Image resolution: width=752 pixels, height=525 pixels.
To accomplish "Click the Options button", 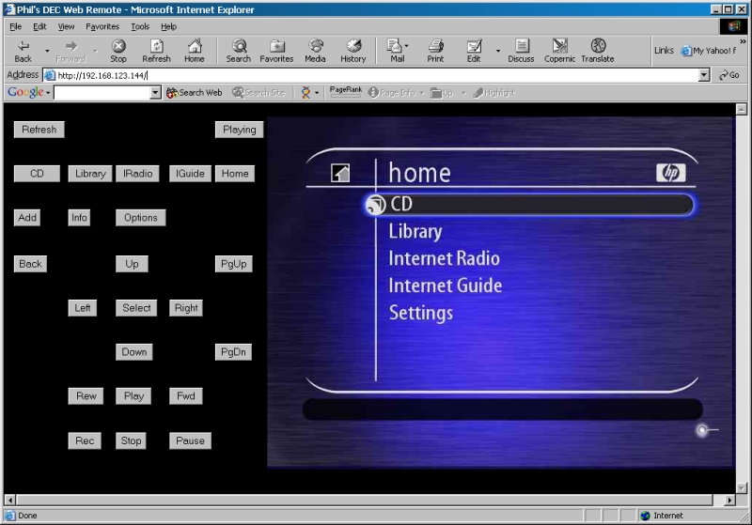I will (x=140, y=218).
